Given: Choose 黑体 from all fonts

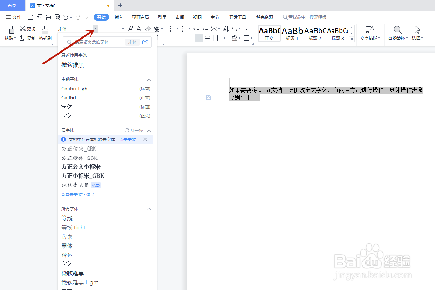Looking at the screenshot, I should (x=67, y=246).
